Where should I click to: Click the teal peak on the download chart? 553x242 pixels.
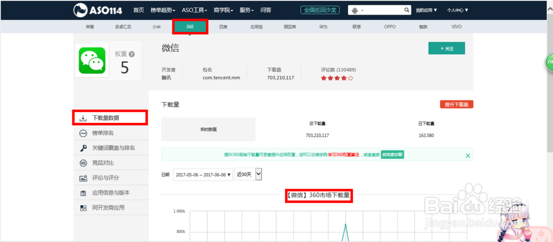pos(346,224)
